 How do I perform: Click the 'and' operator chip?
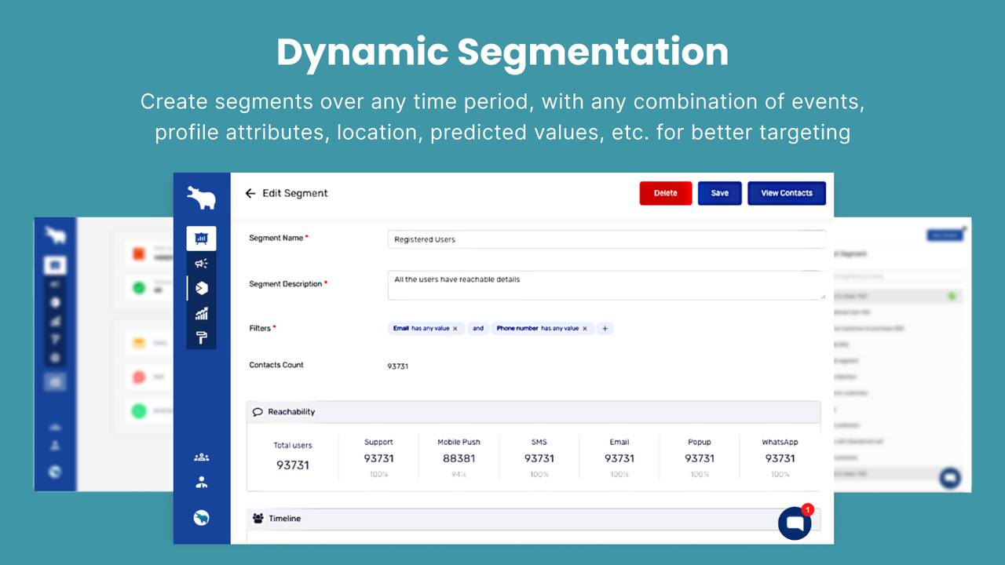coord(478,329)
